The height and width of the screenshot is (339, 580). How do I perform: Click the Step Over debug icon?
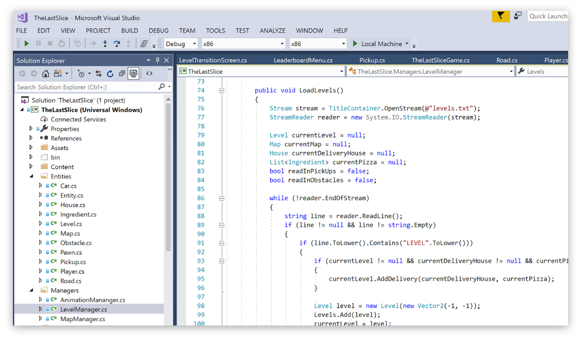pos(117,44)
